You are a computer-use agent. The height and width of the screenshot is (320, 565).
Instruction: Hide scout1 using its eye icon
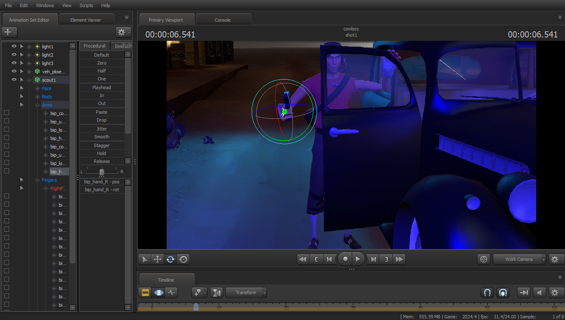pos(14,80)
